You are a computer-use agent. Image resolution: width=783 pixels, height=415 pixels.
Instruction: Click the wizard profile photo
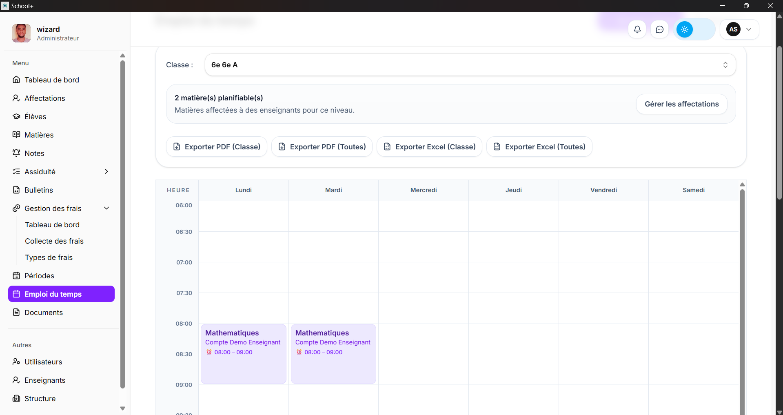tap(21, 33)
